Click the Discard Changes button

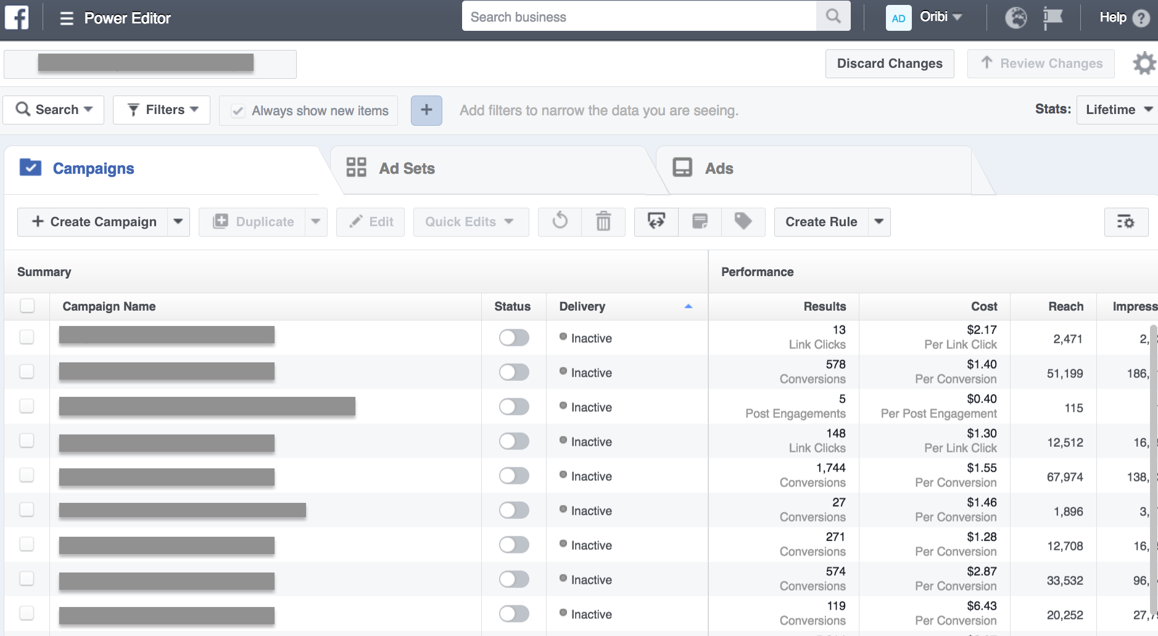coord(889,63)
